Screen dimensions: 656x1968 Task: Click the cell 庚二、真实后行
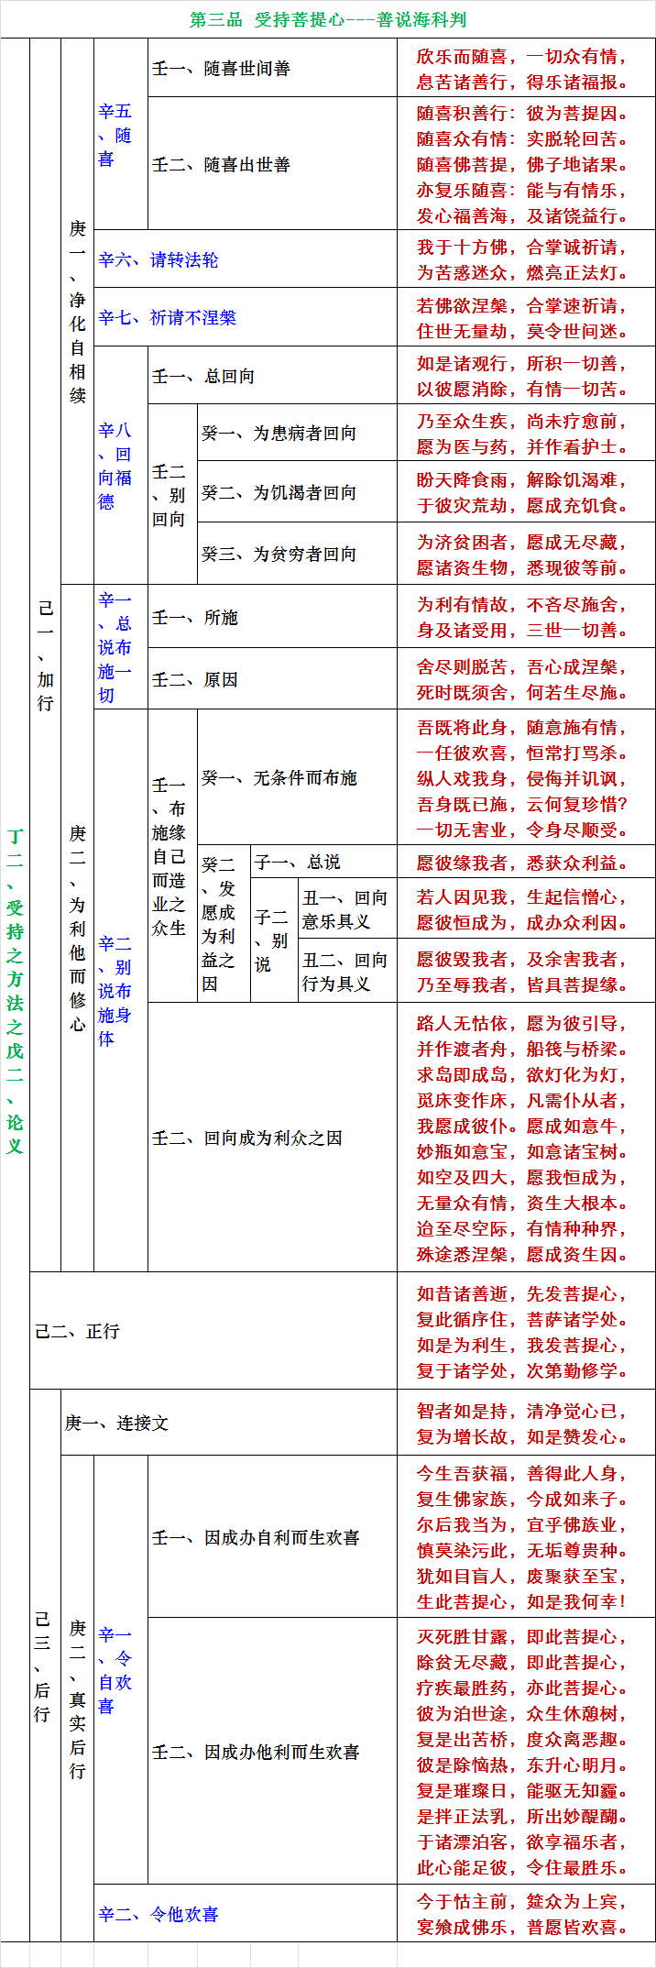point(78,1698)
